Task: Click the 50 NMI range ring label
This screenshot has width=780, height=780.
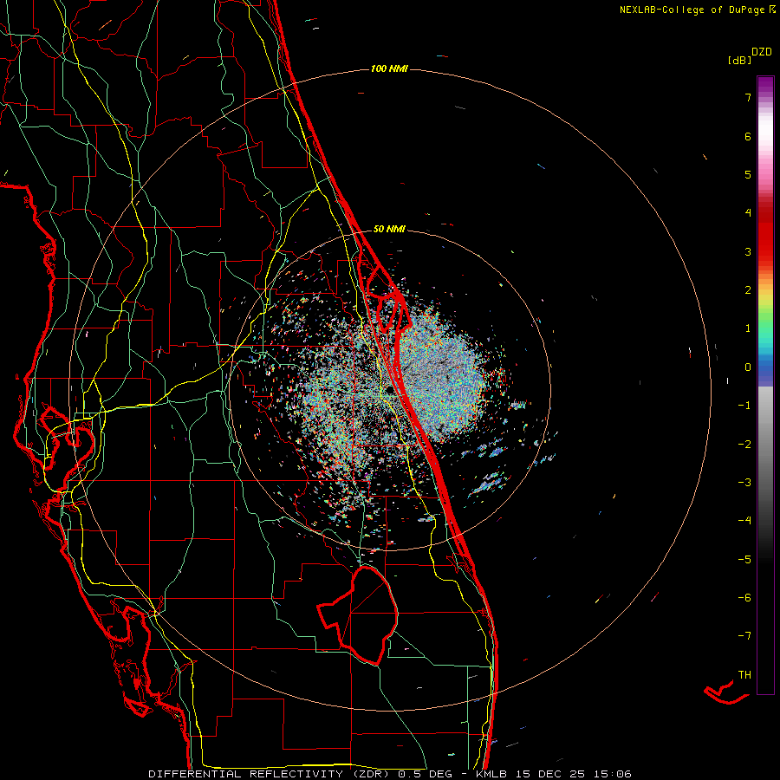Action: pos(389,229)
